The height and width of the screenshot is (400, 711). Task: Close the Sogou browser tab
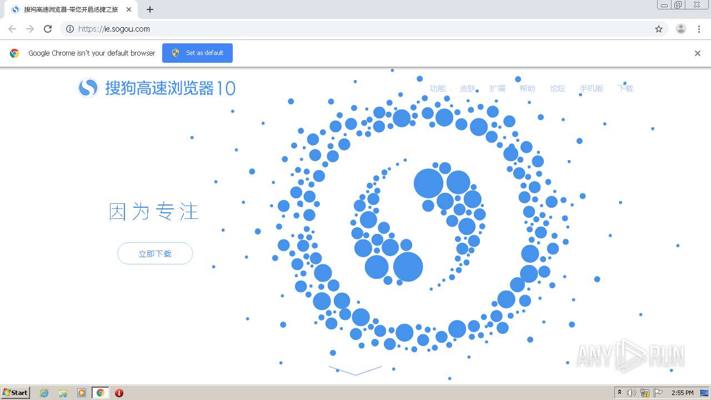129,9
